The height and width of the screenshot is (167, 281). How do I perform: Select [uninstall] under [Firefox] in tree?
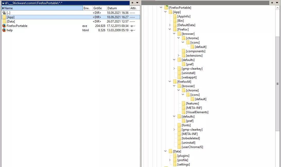[x=188, y=73]
